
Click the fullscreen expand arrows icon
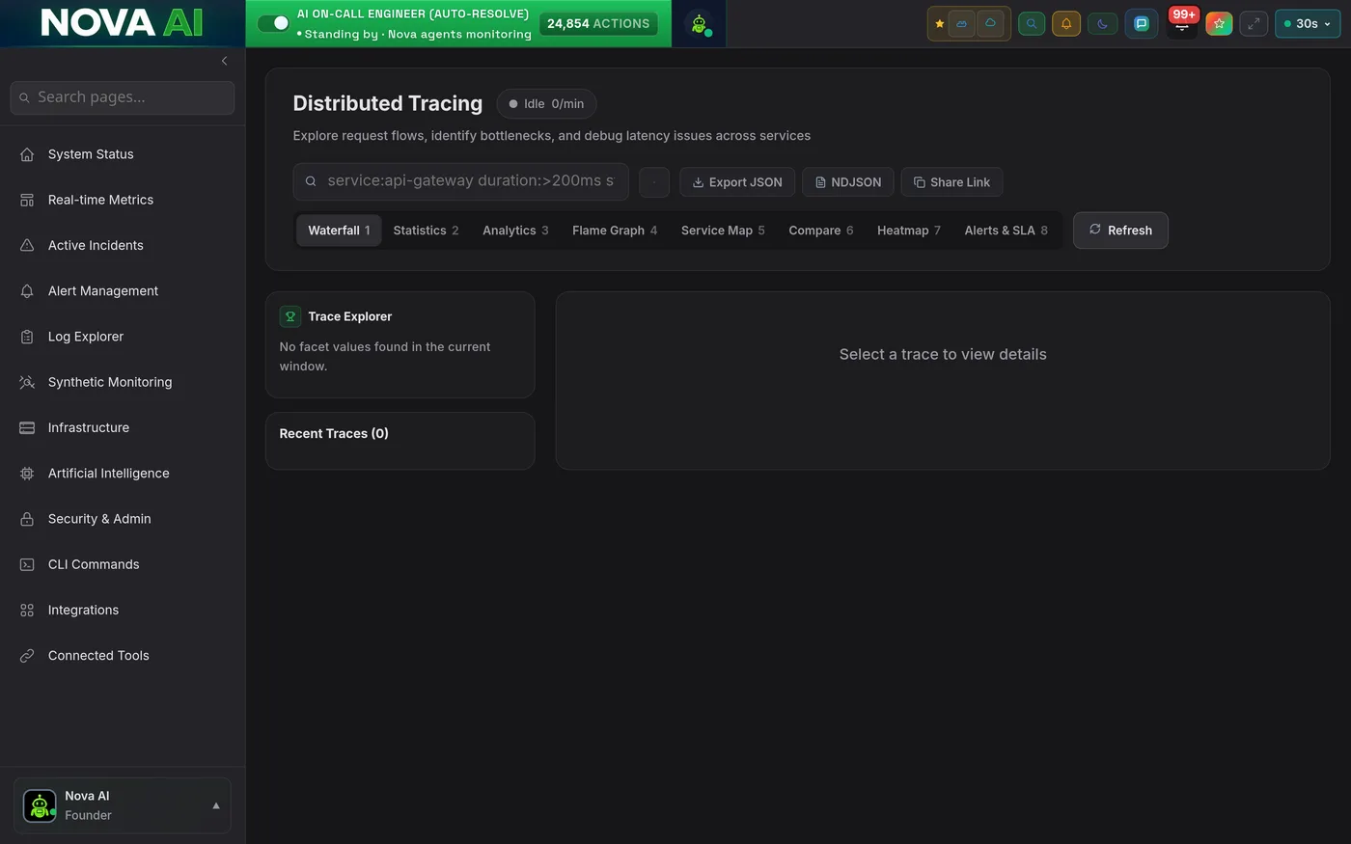[x=1254, y=24]
